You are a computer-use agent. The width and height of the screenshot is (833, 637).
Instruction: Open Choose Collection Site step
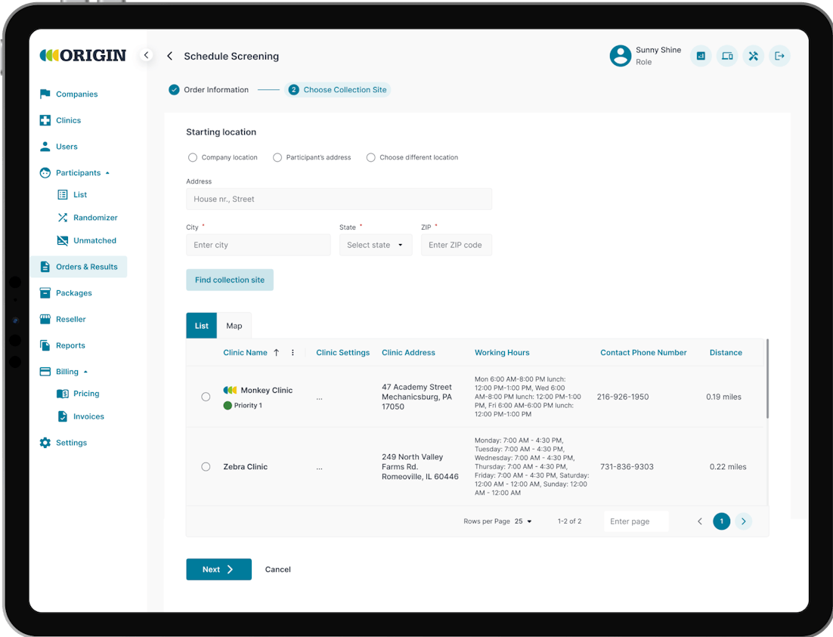[x=338, y=90]
